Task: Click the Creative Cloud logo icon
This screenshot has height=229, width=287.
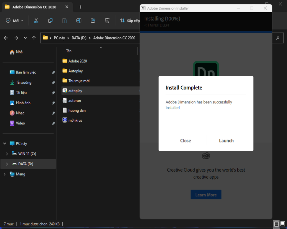Action: click(206, 156)
